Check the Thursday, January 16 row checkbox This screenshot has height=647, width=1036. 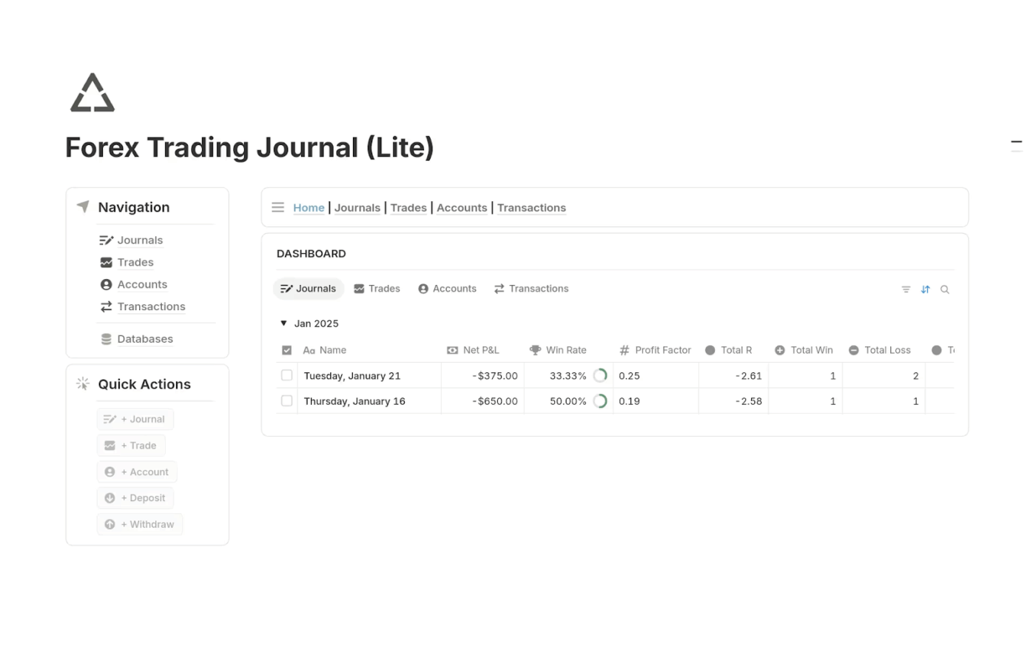point(287,401)
